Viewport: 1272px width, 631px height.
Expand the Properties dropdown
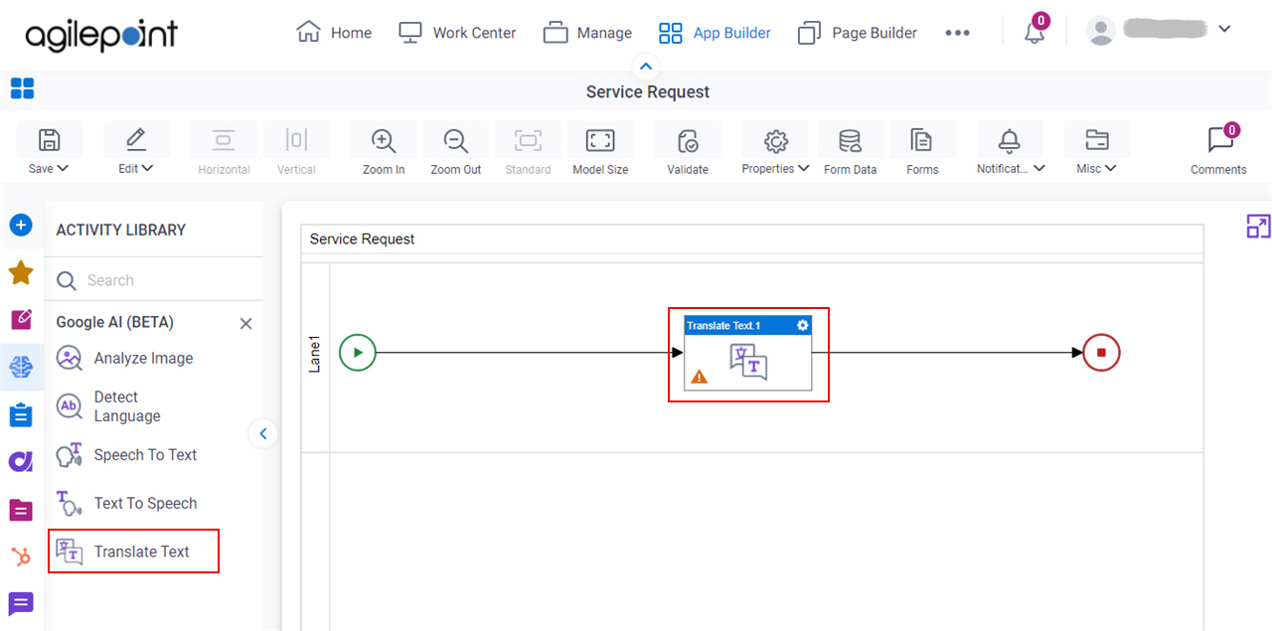click(x=802, y=168)
